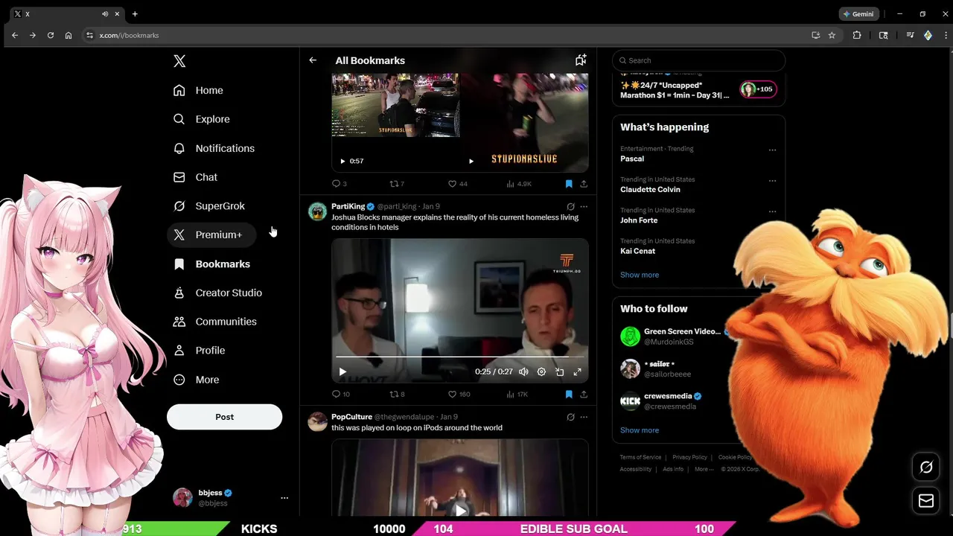Open footer More dropdown
The width and height of the screenshot is (953, 536).
pos(704,469)
